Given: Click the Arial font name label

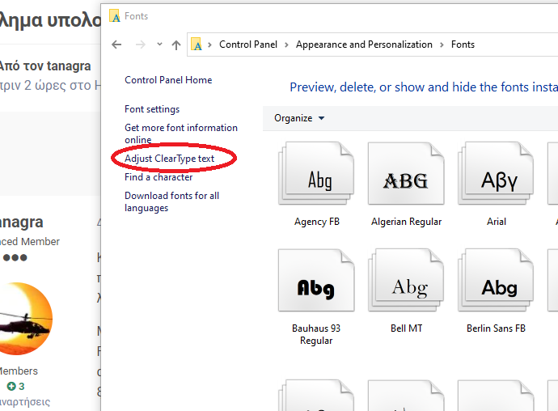Looking at the screenshot, I should (497, 222).
